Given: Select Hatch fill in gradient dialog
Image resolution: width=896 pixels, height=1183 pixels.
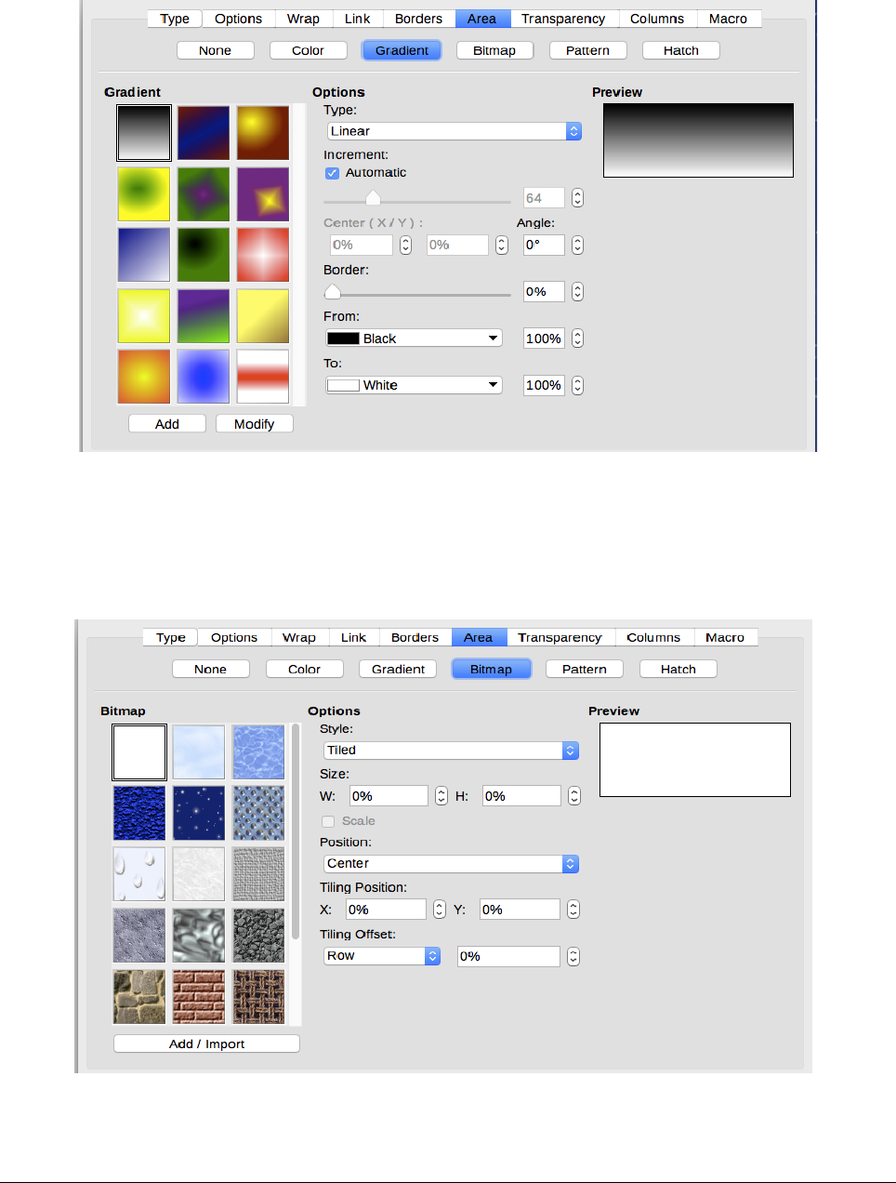Looking at the screenshot, I should (681, 50).
